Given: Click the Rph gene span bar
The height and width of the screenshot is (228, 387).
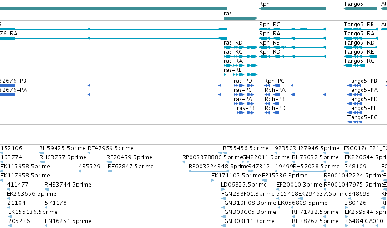Looking at the screenshot, I should (x=292, y=9).
